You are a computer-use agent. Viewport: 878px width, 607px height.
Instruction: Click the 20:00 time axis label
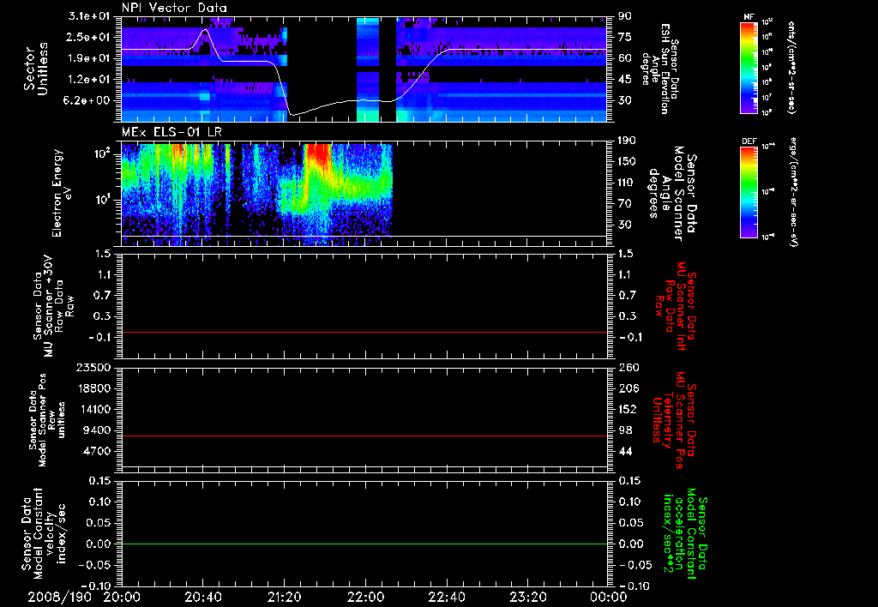click(122, 597)
